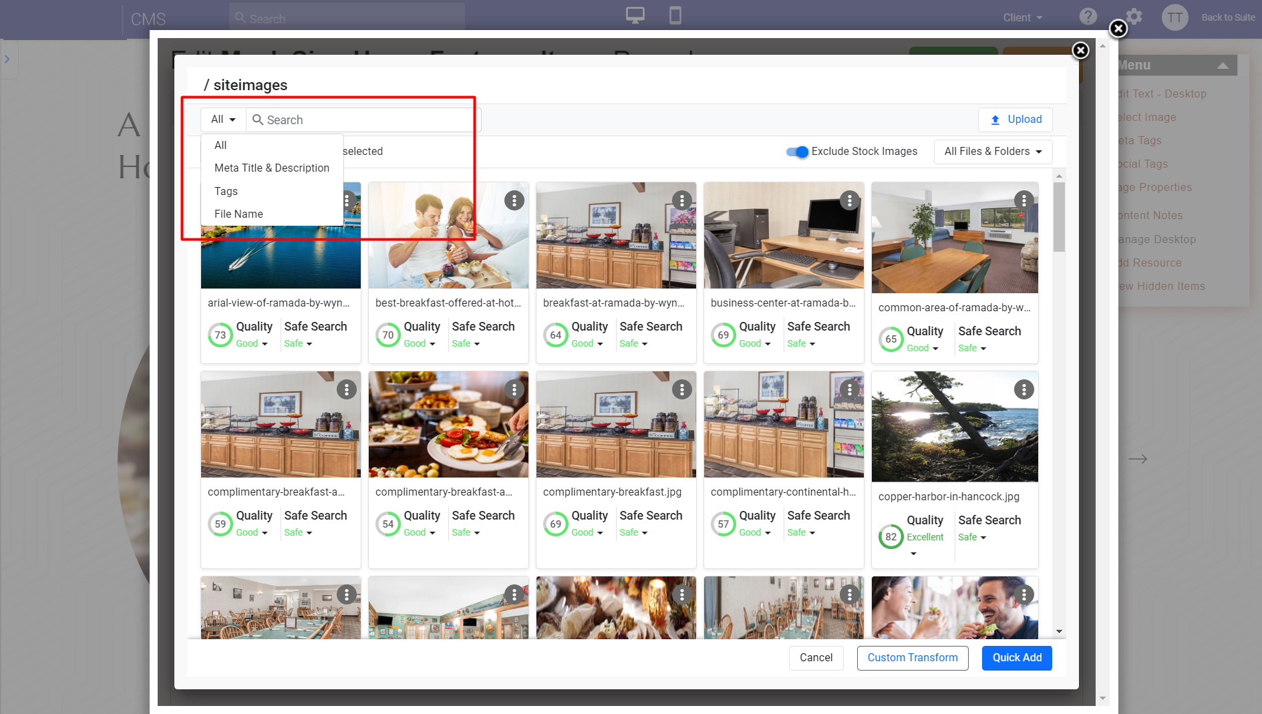Click Edit Text - Desktop menu item
Screen dimensions: 1262x714
click(x=1163, y=94)
